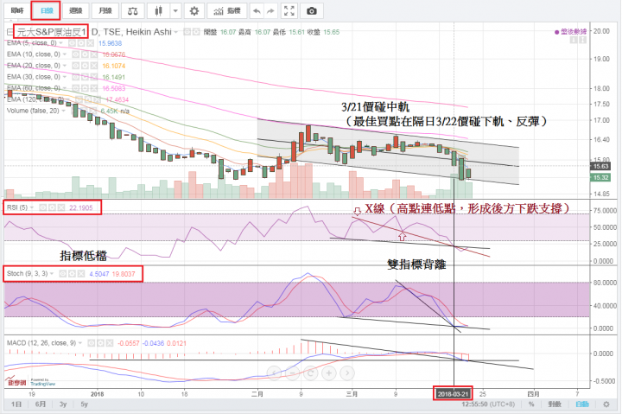Image resolution: width=622 pixels, height=414 pixels.
Task: Toggle auto scale 自動
Action: (582, 404)
